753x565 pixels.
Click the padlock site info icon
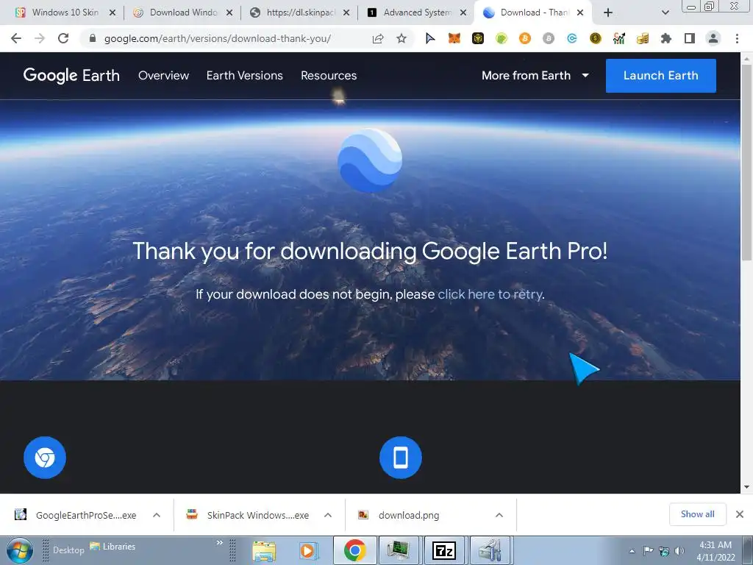coord(93,38)
